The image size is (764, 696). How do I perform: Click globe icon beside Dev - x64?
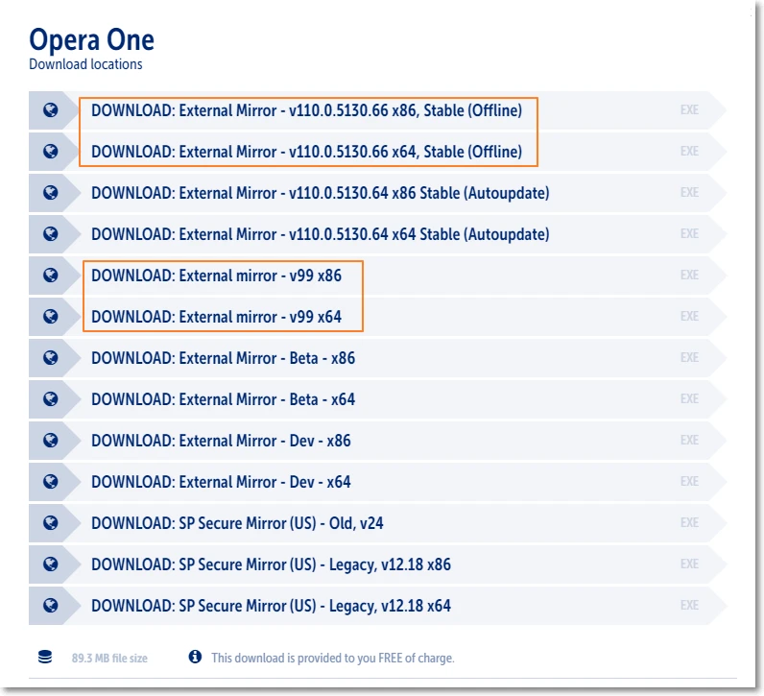pos(51,482)
